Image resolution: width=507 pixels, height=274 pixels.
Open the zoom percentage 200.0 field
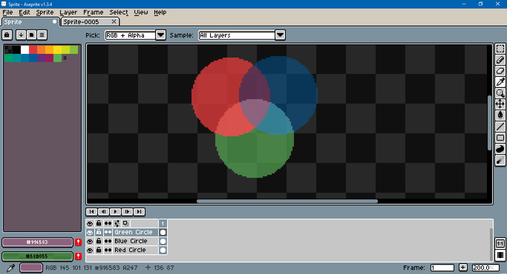point(485,268)
